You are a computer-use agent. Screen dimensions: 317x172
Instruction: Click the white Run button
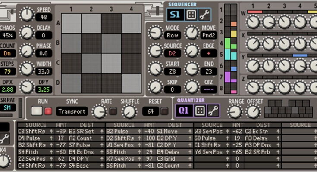pyautogui.click(x=38, y=111)
